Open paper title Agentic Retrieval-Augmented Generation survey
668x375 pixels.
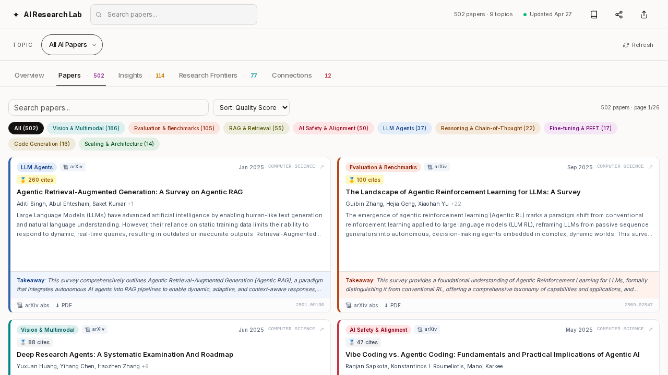tap(130, 192)
